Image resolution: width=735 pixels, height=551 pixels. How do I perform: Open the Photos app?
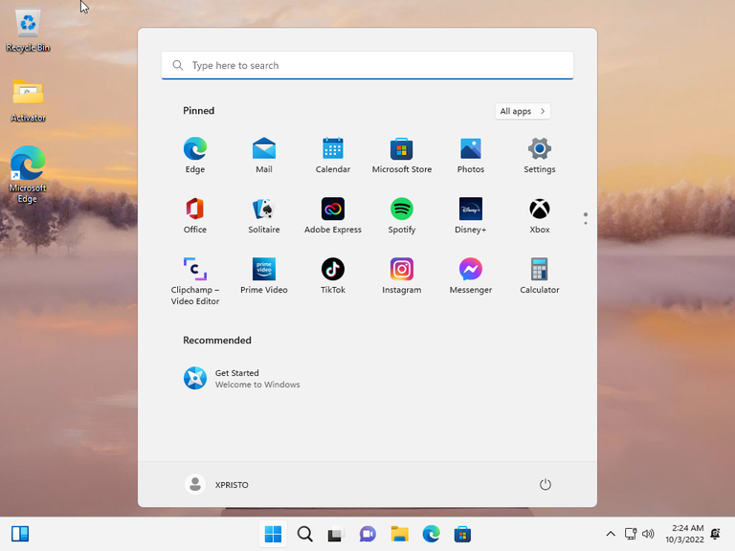coord(471,155)
